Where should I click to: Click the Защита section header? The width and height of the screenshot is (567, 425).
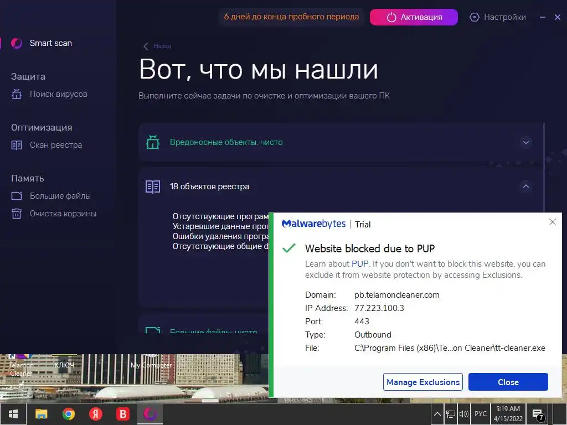(x=28, y=76)
